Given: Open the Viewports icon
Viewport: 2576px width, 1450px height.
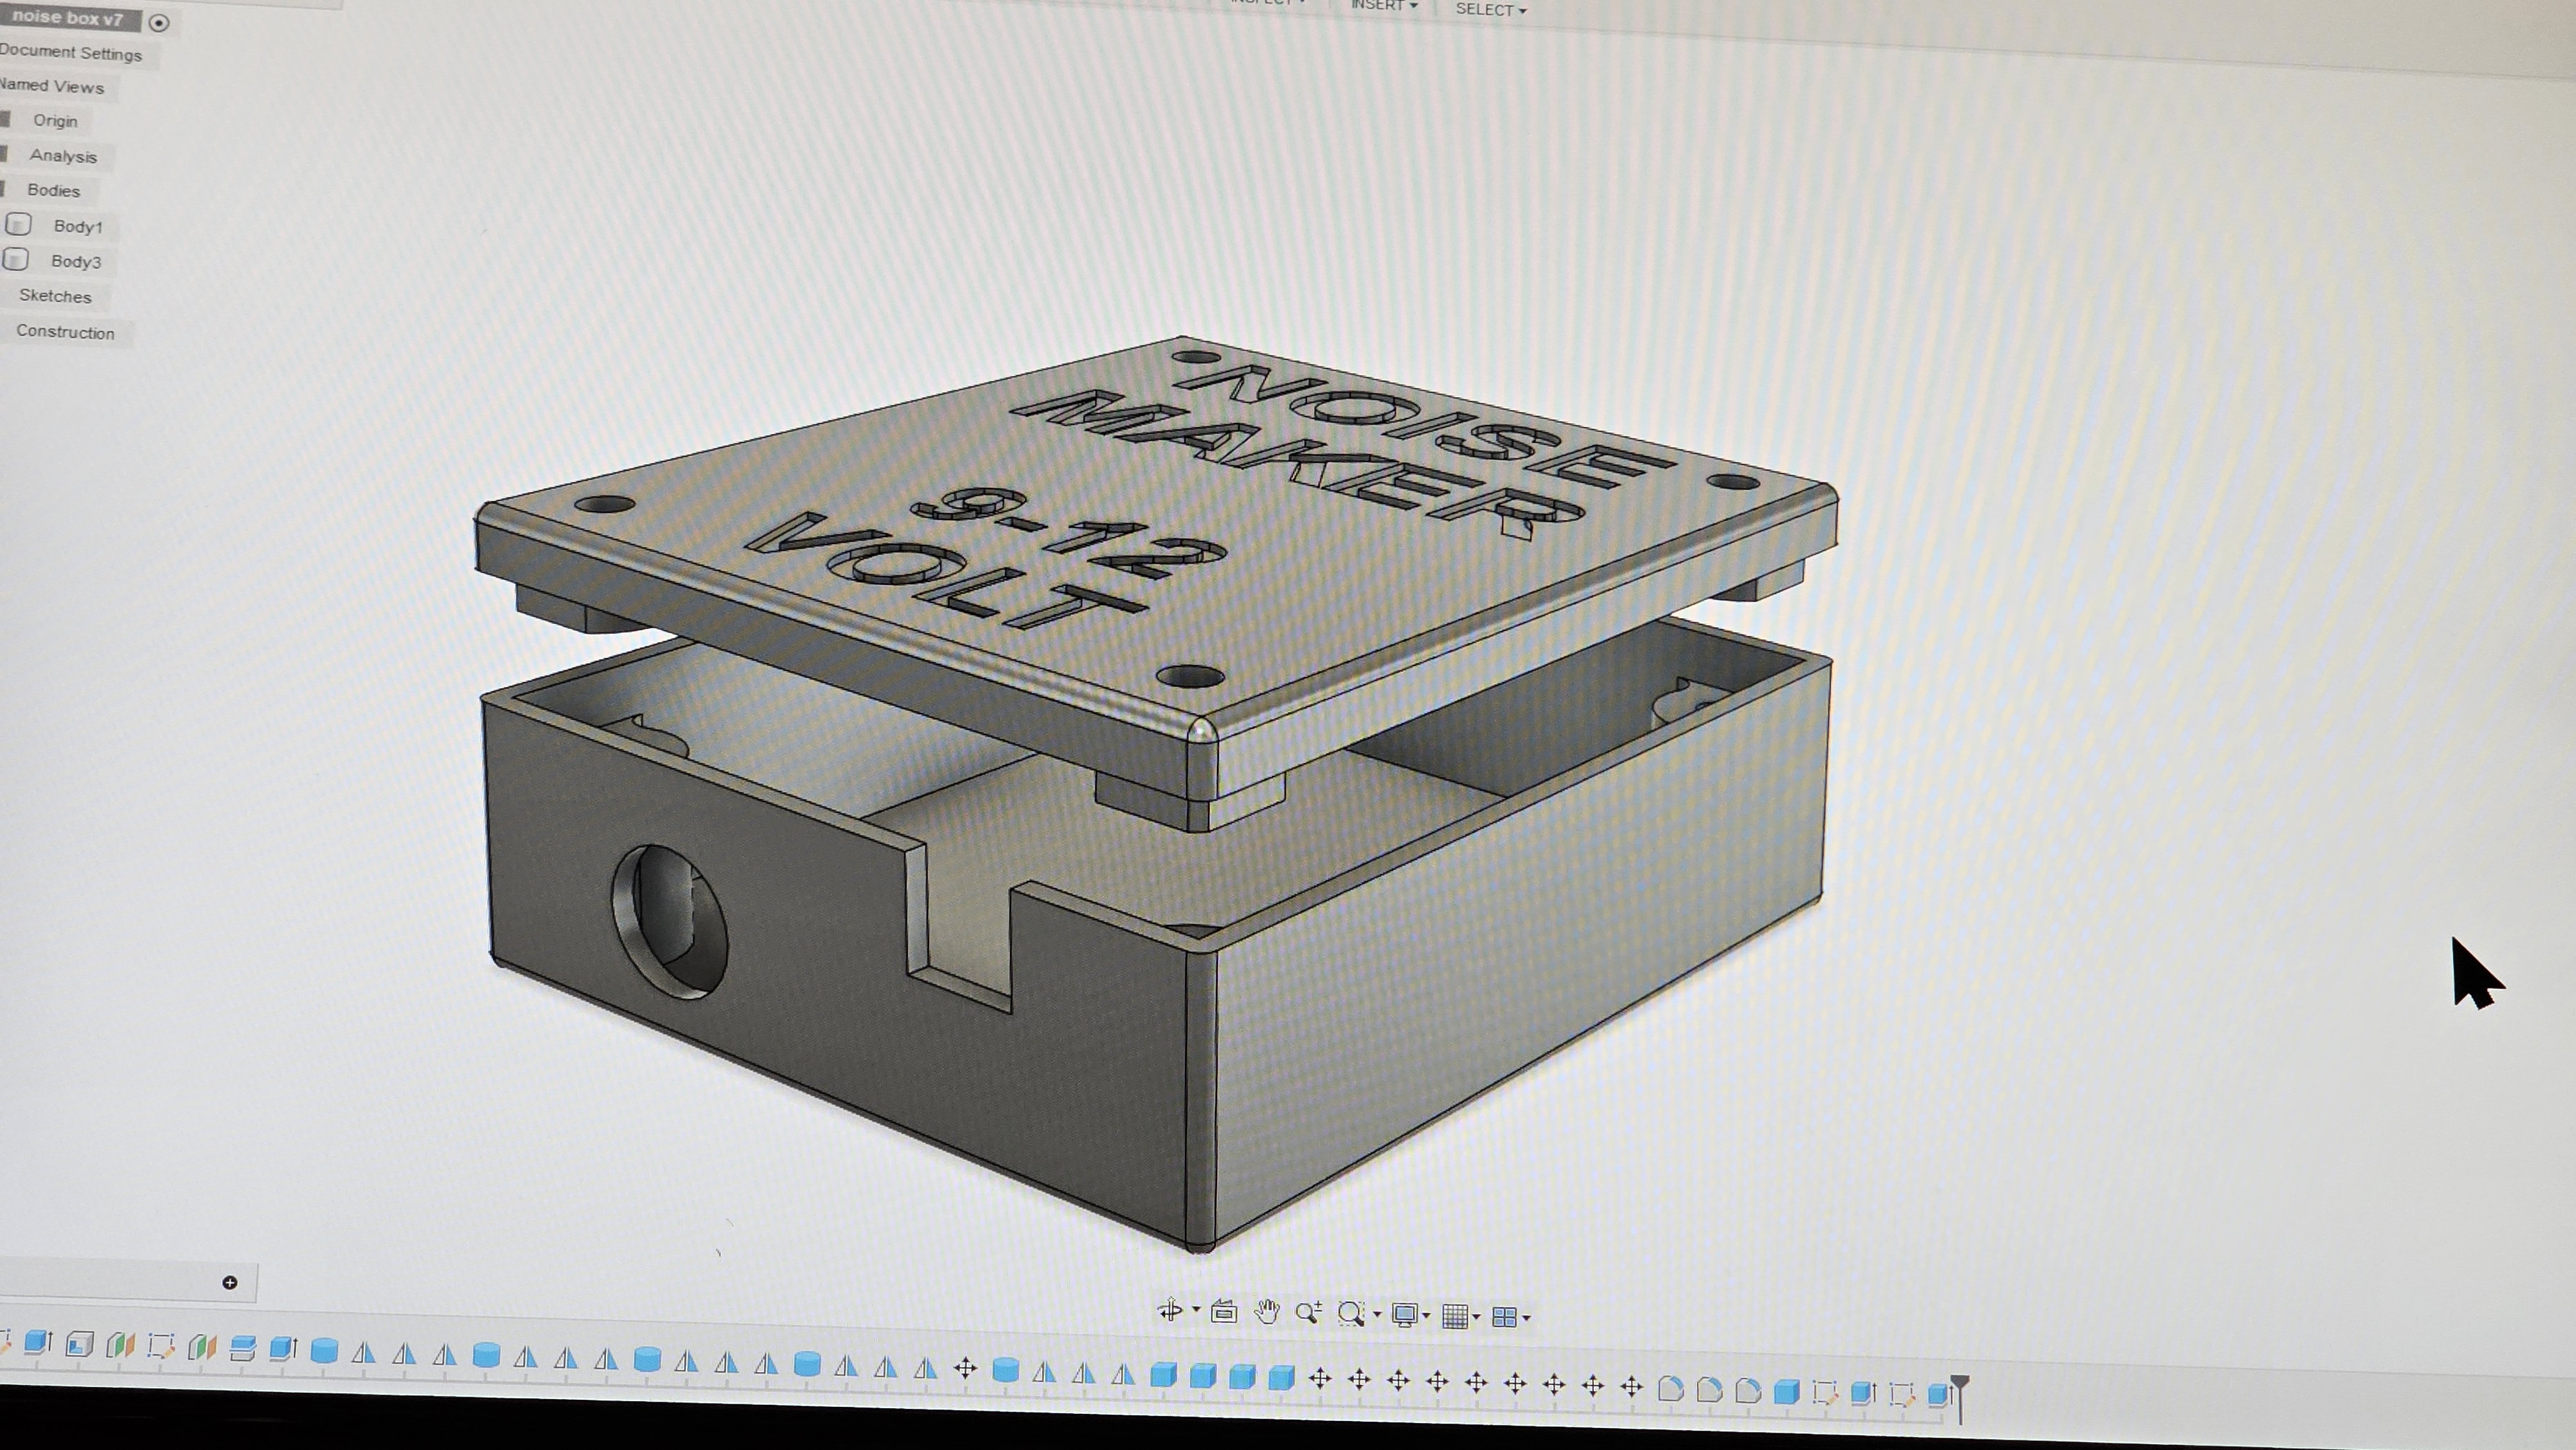Looking at the screenshot, I should click(1508, 1315).
